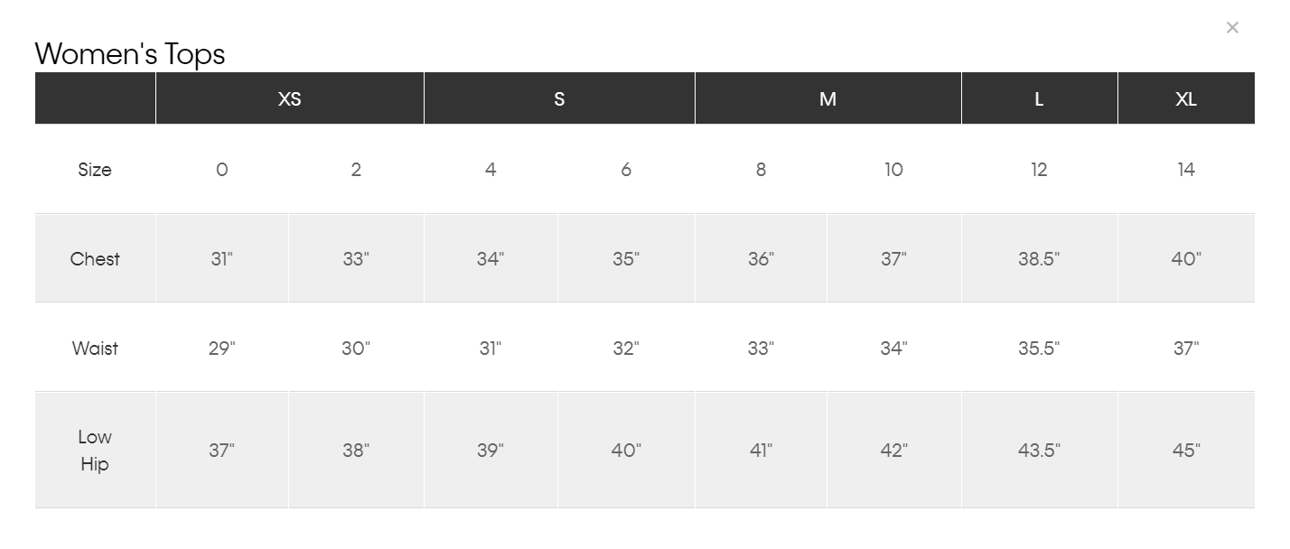This screenshot has width=1290, height=549.
Task: Click the Waist row label
Action: coord(95,349)
